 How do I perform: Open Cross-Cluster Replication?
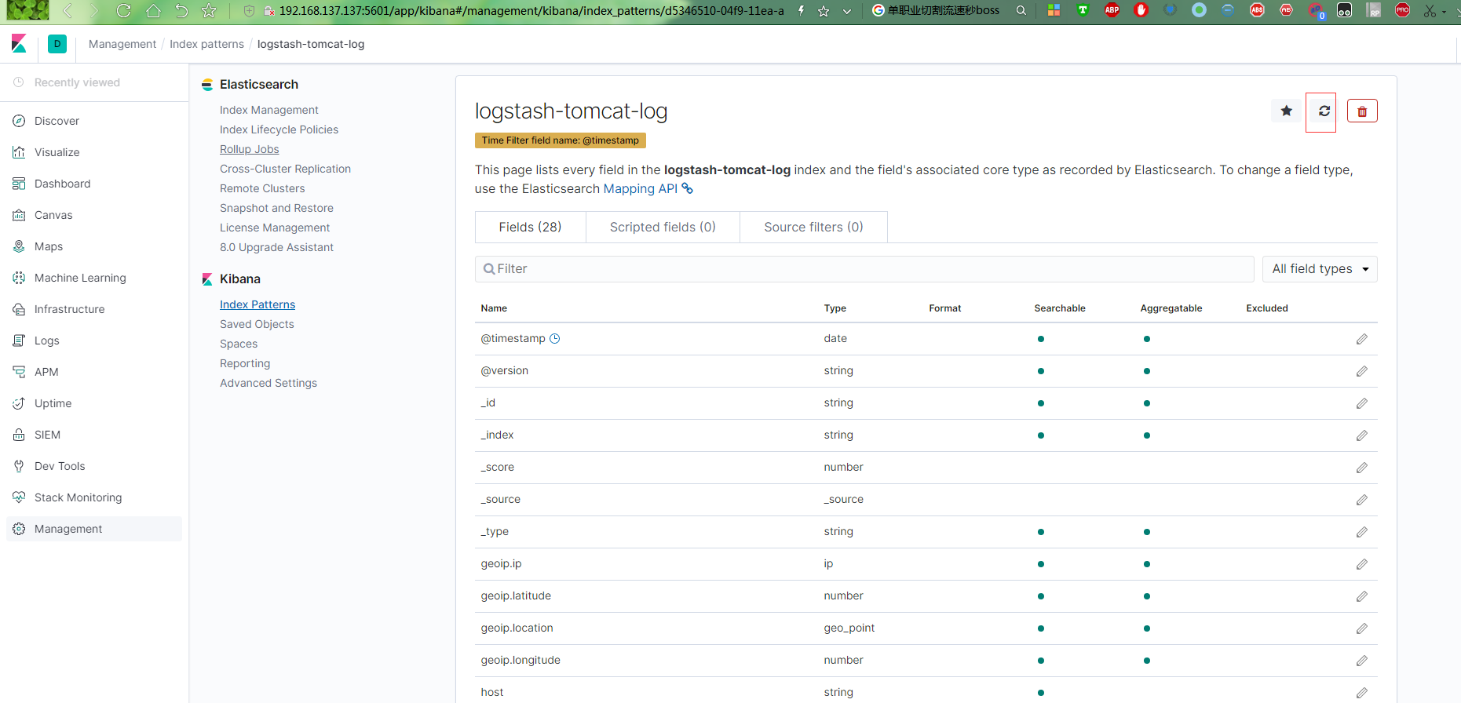pyautogui.click(x=285, y=169)
